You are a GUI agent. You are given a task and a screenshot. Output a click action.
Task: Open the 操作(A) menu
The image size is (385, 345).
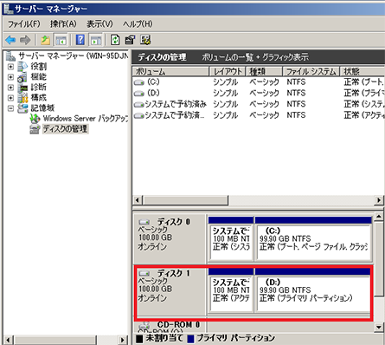(63, 24)
